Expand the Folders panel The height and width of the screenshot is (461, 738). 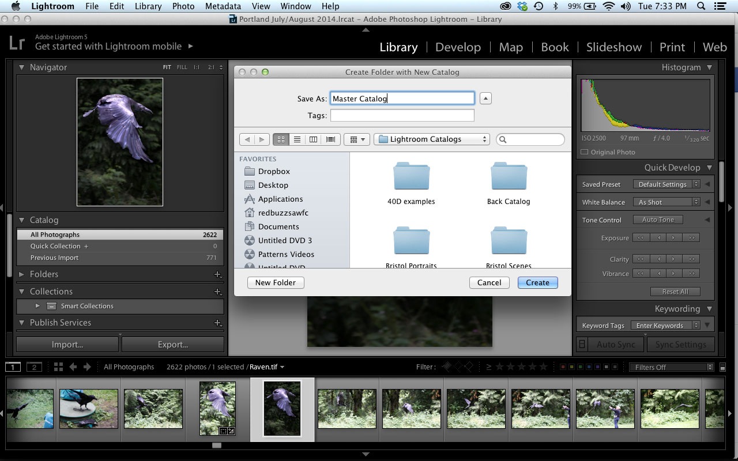[x=21, y=274]
